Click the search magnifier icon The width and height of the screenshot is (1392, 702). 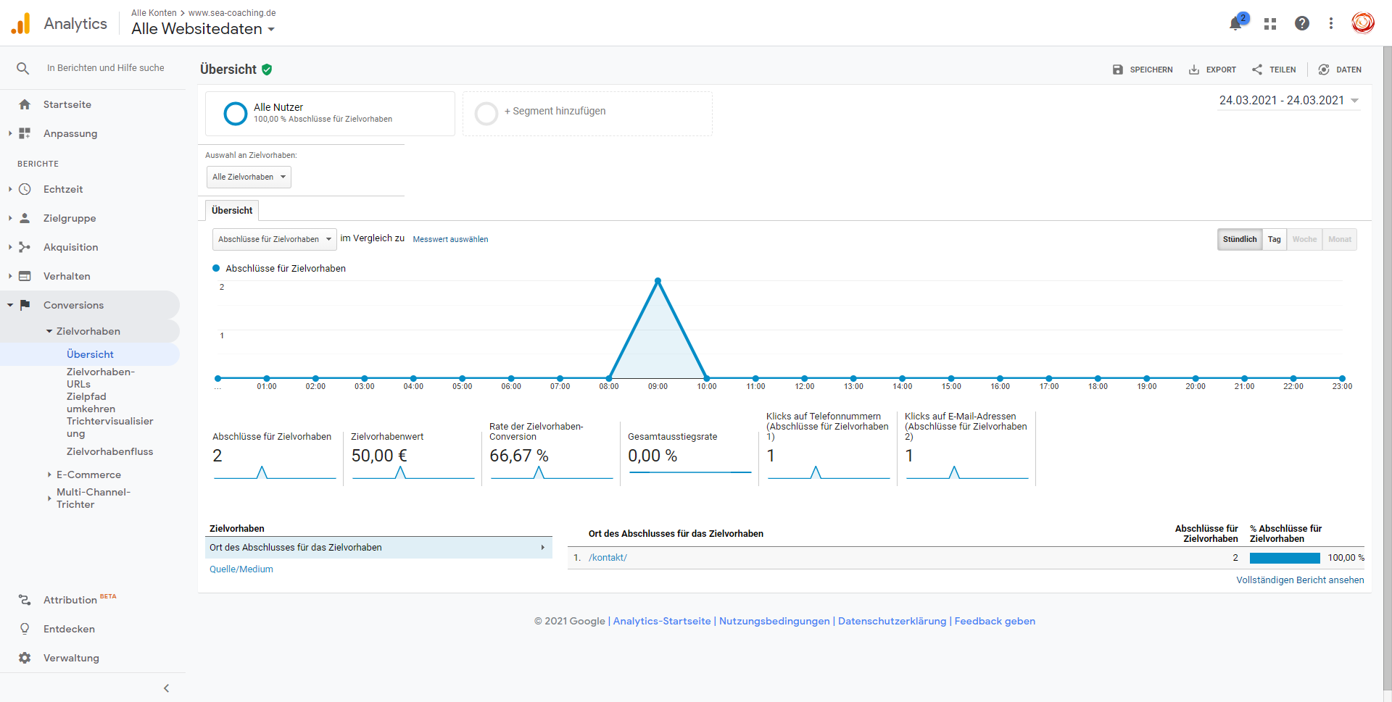22,68
